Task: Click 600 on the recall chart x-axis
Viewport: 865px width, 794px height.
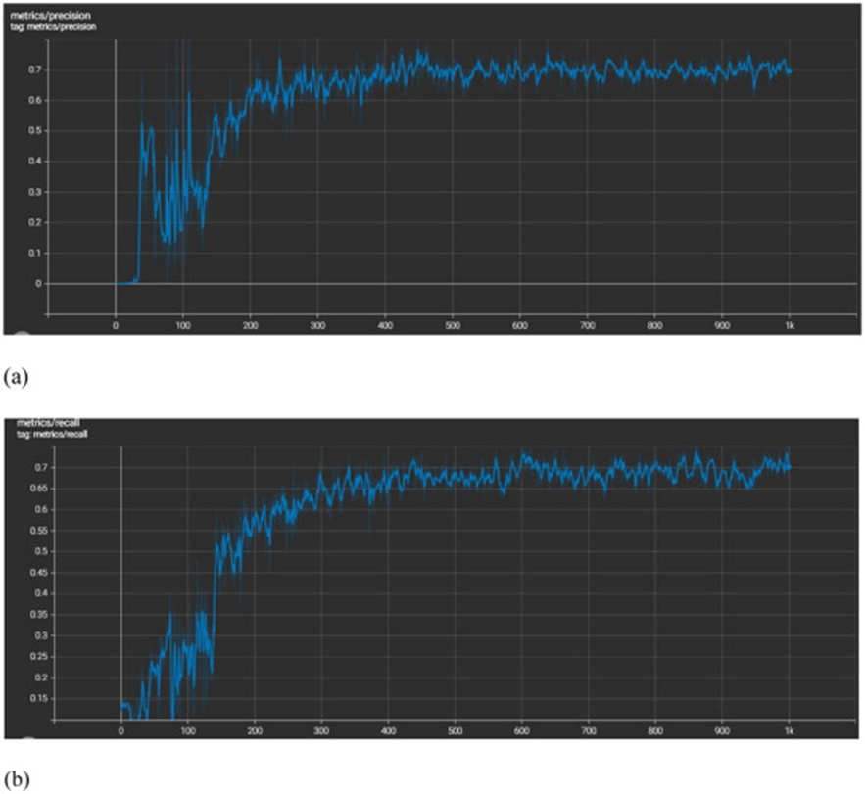Action: 522,731
